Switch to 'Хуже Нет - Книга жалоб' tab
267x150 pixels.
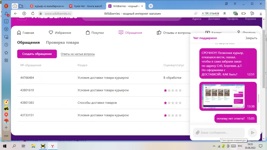click(86, 6)
